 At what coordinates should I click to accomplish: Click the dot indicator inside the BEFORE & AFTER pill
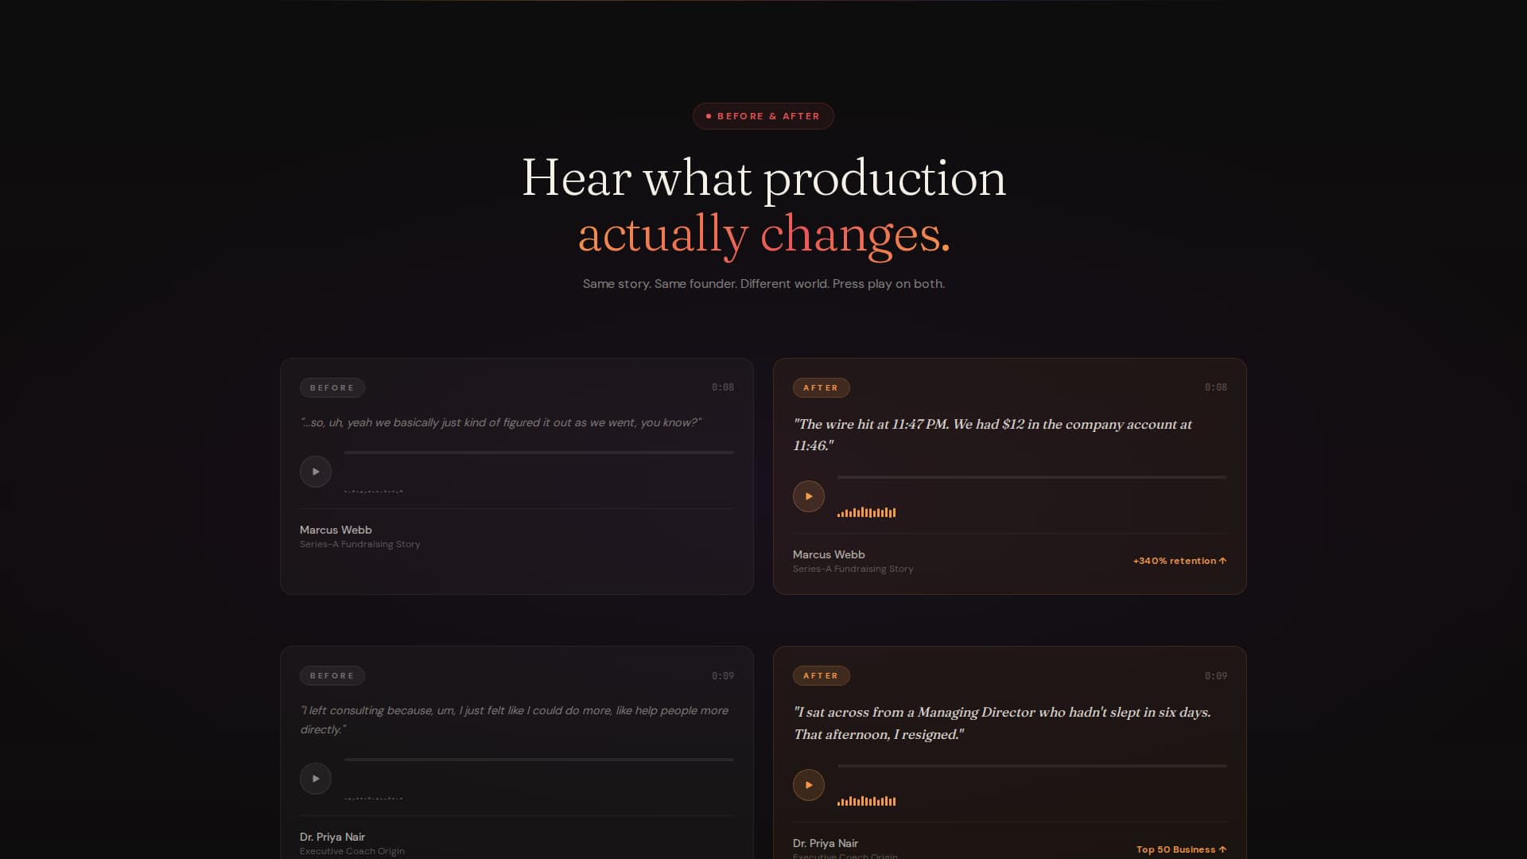click(709, 115)
